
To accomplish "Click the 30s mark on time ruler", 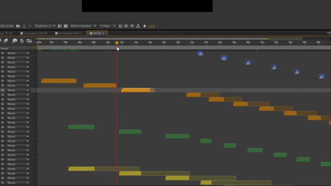I will pyautogui.click(x=248, y=42).
